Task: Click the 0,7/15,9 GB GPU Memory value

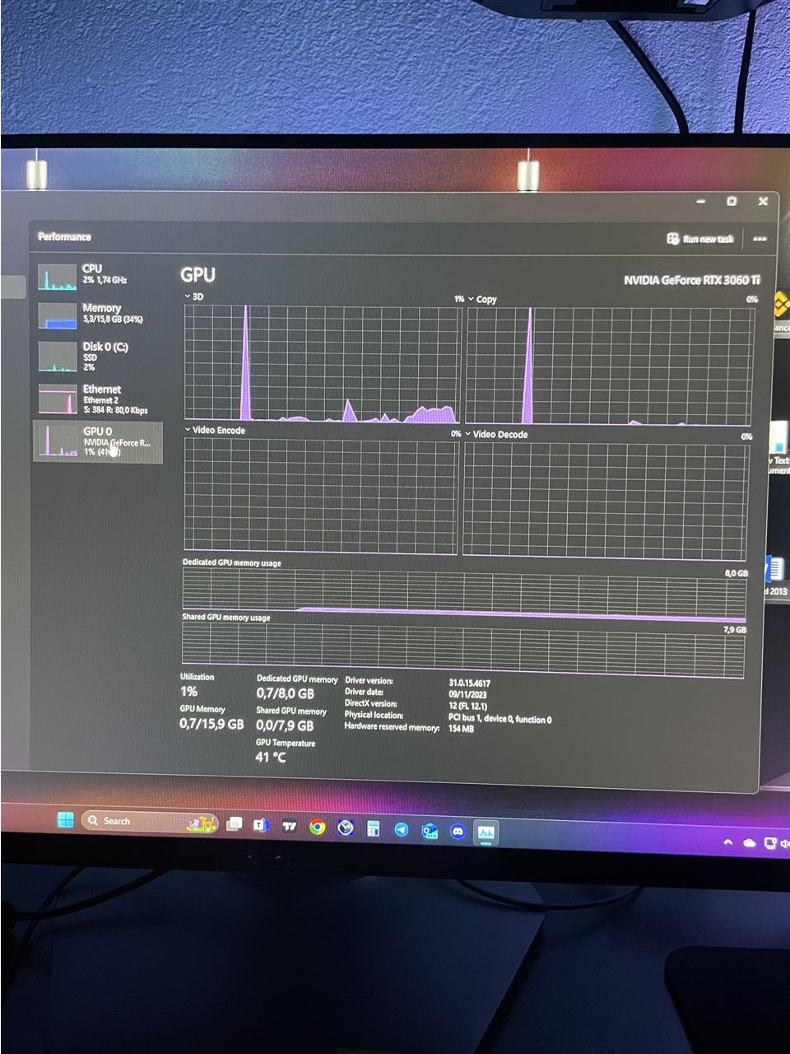Action: coord(211,724)
